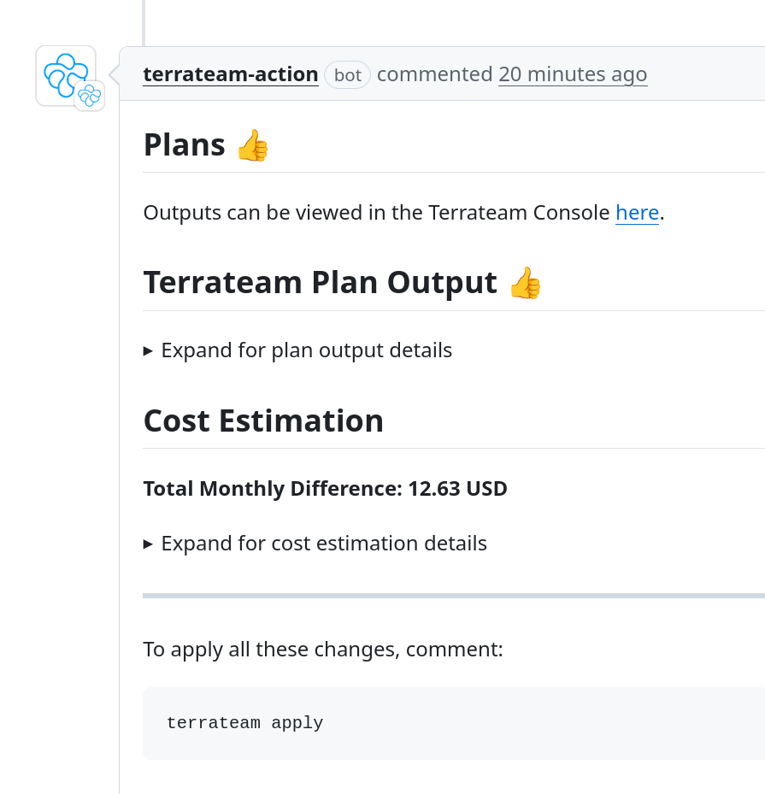The height and width of the screenshot is (794, 765).
Task: Click the "Cost Estimation" heading
Action: point(263,421)
